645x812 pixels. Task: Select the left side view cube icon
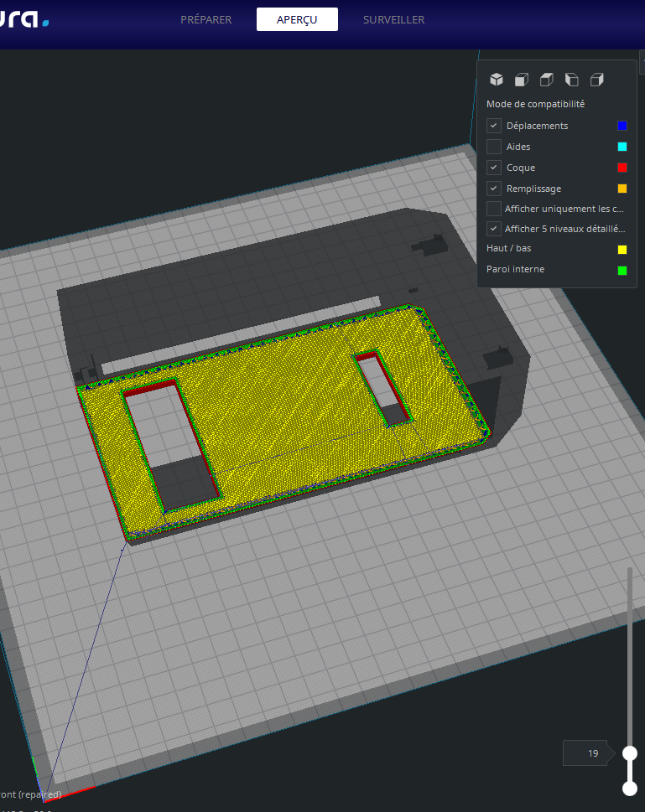571,80
